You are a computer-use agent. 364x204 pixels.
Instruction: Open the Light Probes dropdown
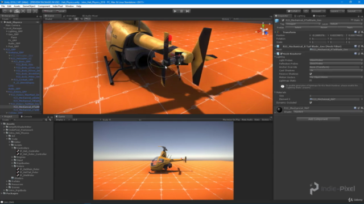[336, 60]
